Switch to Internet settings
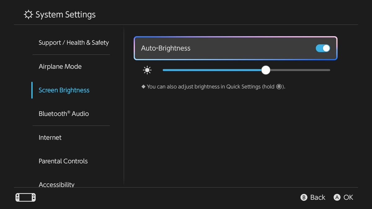 point(50,137)
